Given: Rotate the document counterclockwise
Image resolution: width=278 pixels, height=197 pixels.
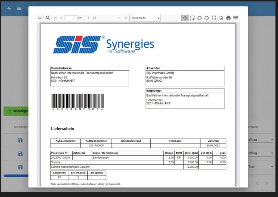Looking at the screenshot, I should tap(206, 18).
